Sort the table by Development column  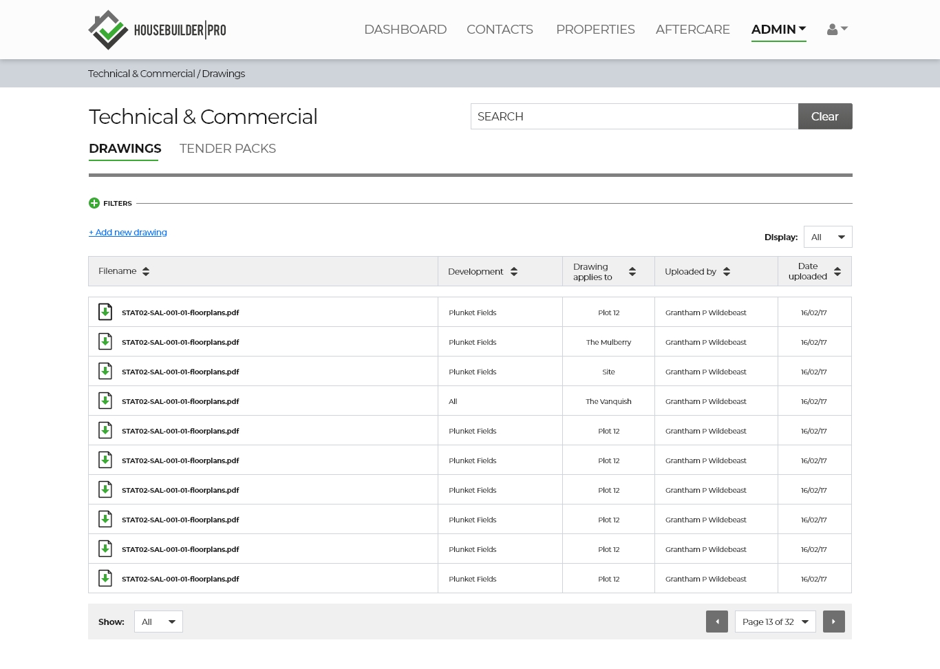point(513,272)
